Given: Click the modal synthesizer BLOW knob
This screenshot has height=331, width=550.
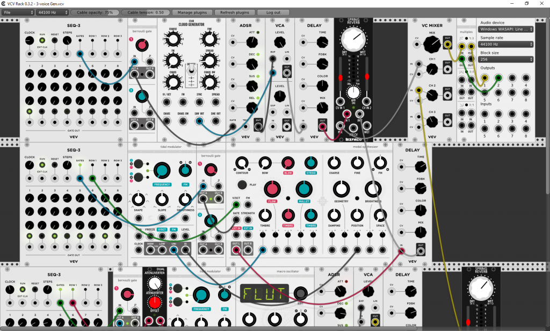Looking at the screenshot, I should click(288, 163).
